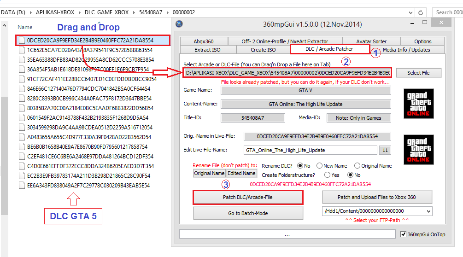Click Orig.-Name in Live-File value field
The width and height of the screenshot is (463, 257).
(317, 136)
